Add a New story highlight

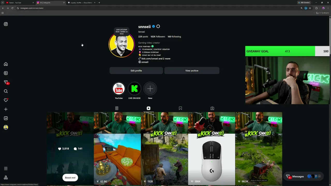tap(150, 89)
